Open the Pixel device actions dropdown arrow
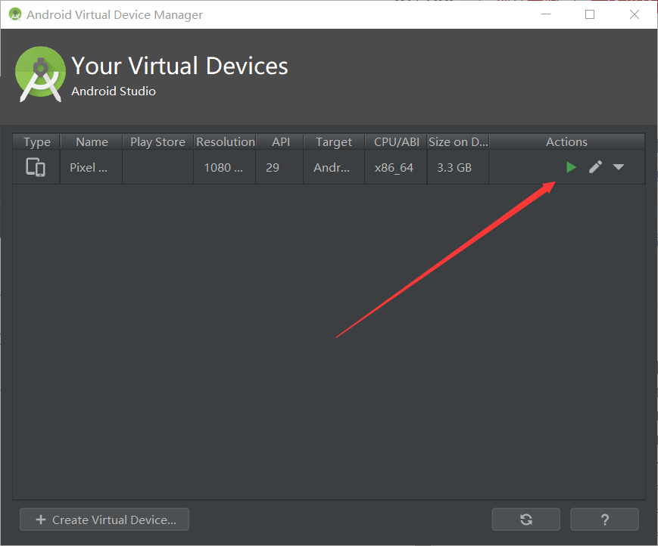 [x=619, y=167]
